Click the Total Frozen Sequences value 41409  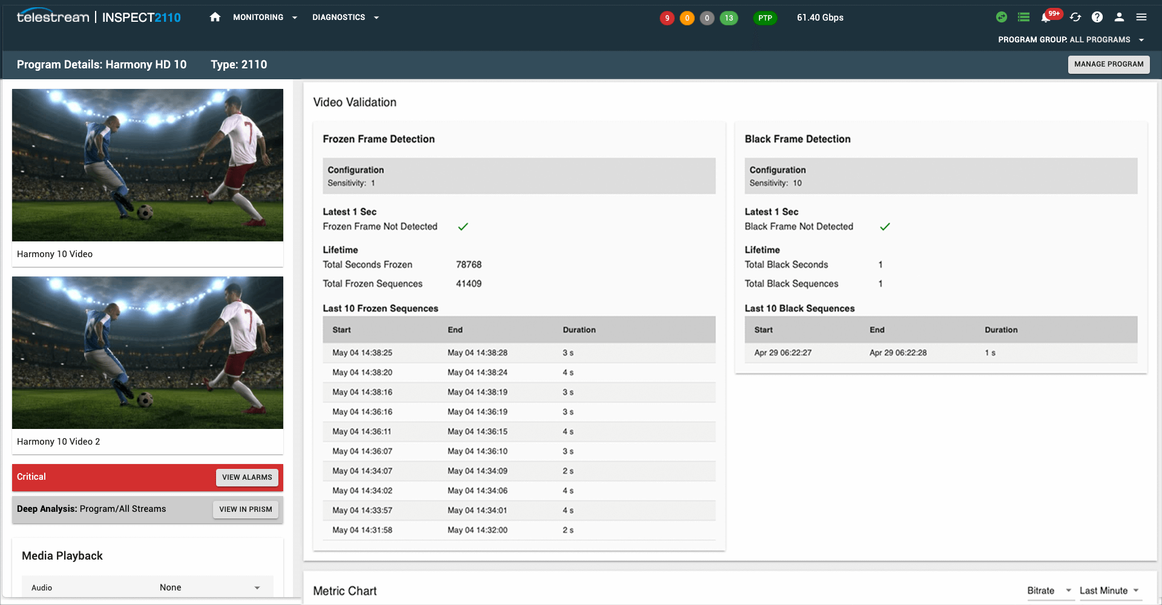(468, 284)
